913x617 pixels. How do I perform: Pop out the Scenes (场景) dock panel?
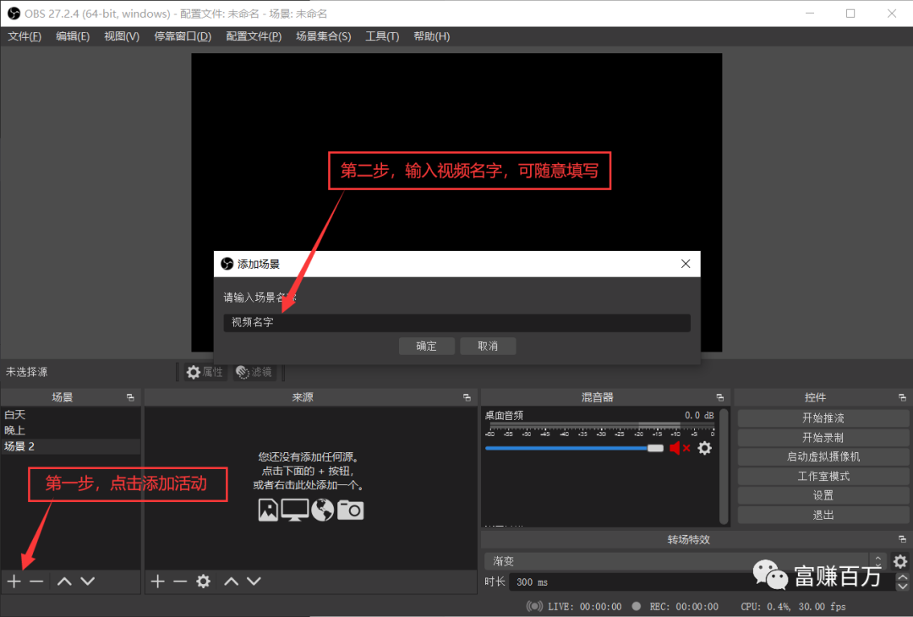click(130, 397)
